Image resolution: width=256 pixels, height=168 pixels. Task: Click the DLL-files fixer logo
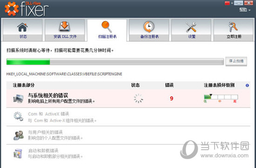27,9
